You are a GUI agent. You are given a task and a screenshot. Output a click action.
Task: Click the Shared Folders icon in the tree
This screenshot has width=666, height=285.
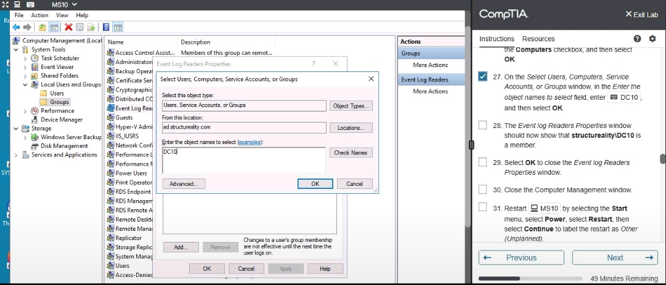click(x=35, y=76)
